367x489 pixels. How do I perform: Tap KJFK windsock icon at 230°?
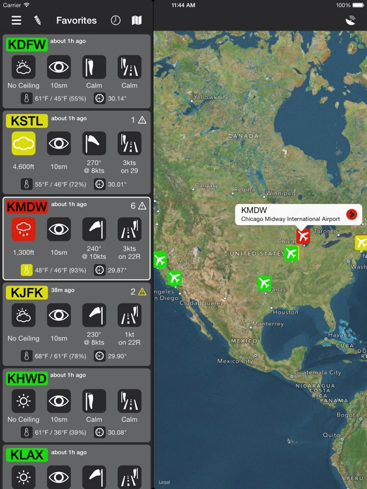94,315
